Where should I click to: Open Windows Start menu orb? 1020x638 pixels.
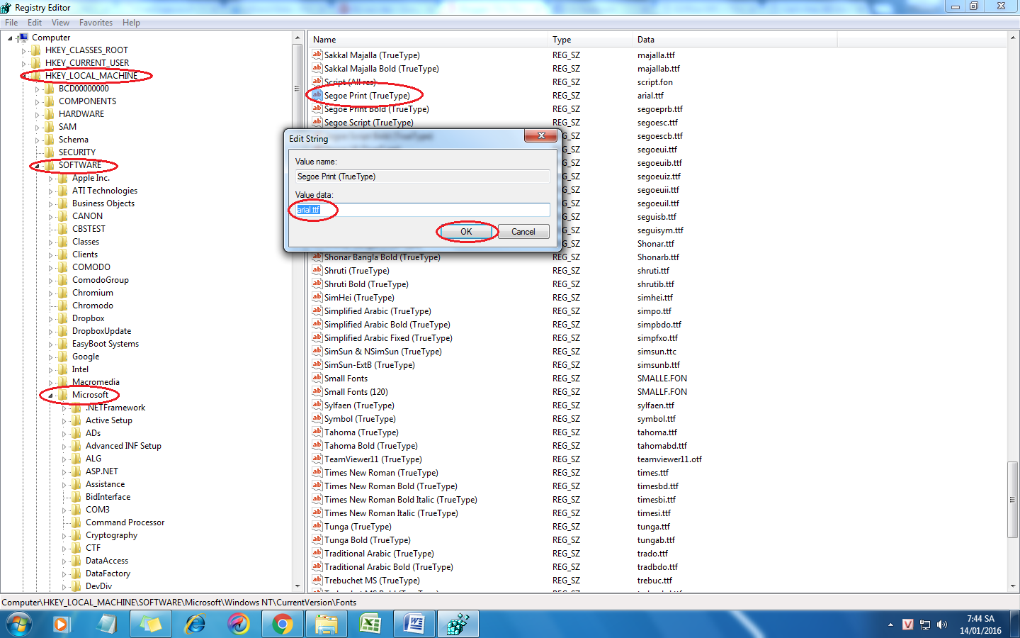click(19, 624)
